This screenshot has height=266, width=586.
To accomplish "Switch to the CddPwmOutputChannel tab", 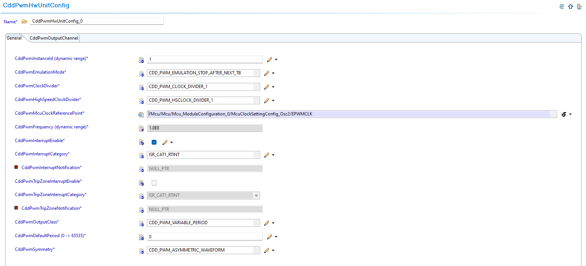I will (54, 38).
